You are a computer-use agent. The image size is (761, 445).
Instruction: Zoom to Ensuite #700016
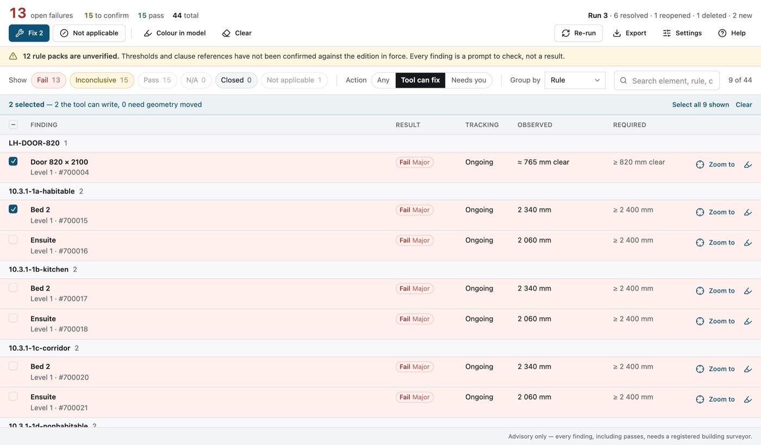(715, 243)
